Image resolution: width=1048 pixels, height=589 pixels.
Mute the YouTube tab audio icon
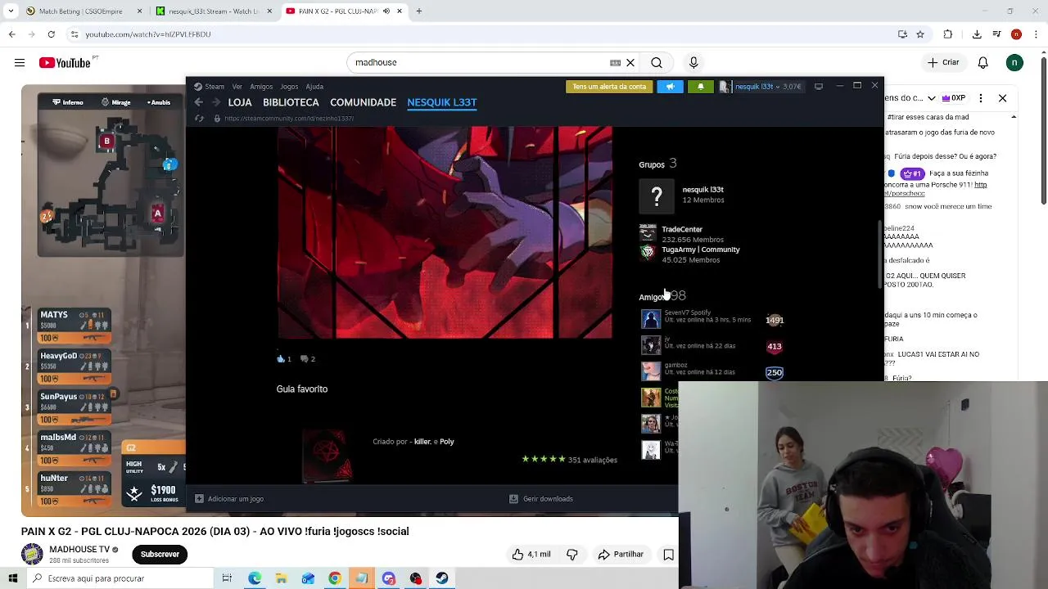(386, 11)
